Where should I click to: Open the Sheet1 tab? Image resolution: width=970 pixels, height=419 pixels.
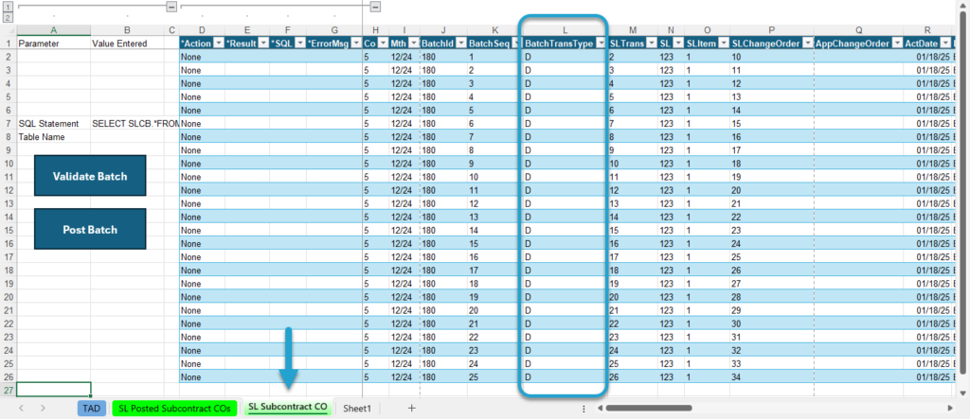pyautogui.click(x=357, y=408)
